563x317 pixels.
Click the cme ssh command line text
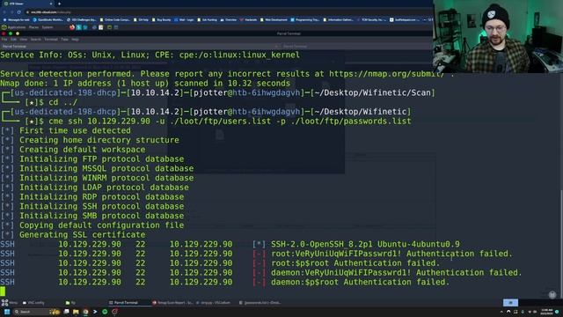coord(230,122)
